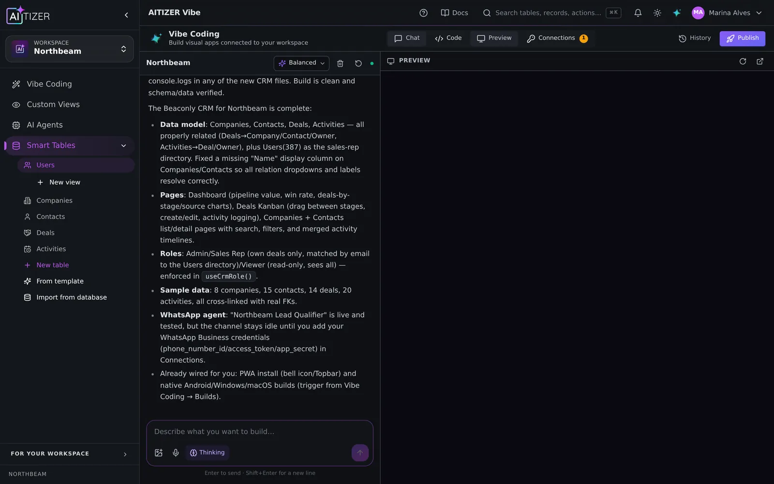The image size is (774, 484).
Task: Open Marina Alves avatar
Action: 698,13
